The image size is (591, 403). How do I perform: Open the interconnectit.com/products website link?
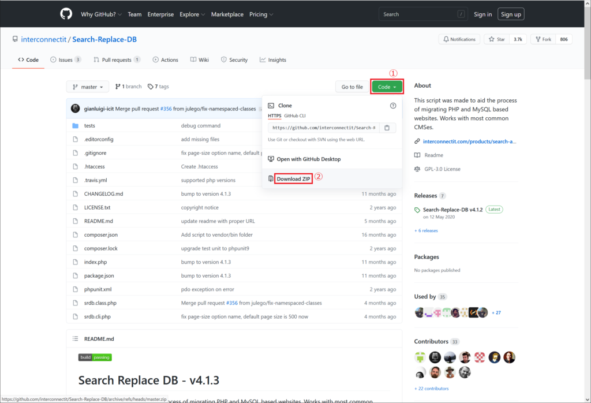(470, 141)
